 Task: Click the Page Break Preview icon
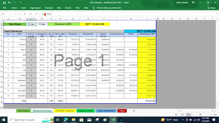[188, 115]
